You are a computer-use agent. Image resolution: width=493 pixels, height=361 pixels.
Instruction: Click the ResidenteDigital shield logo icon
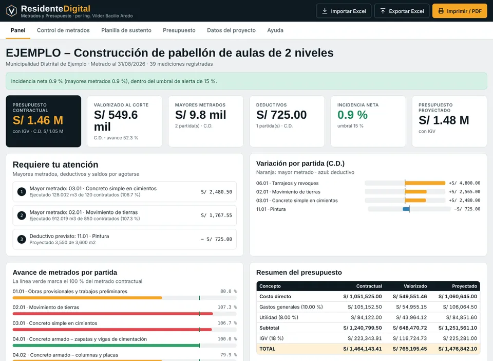tap(12, 11)
